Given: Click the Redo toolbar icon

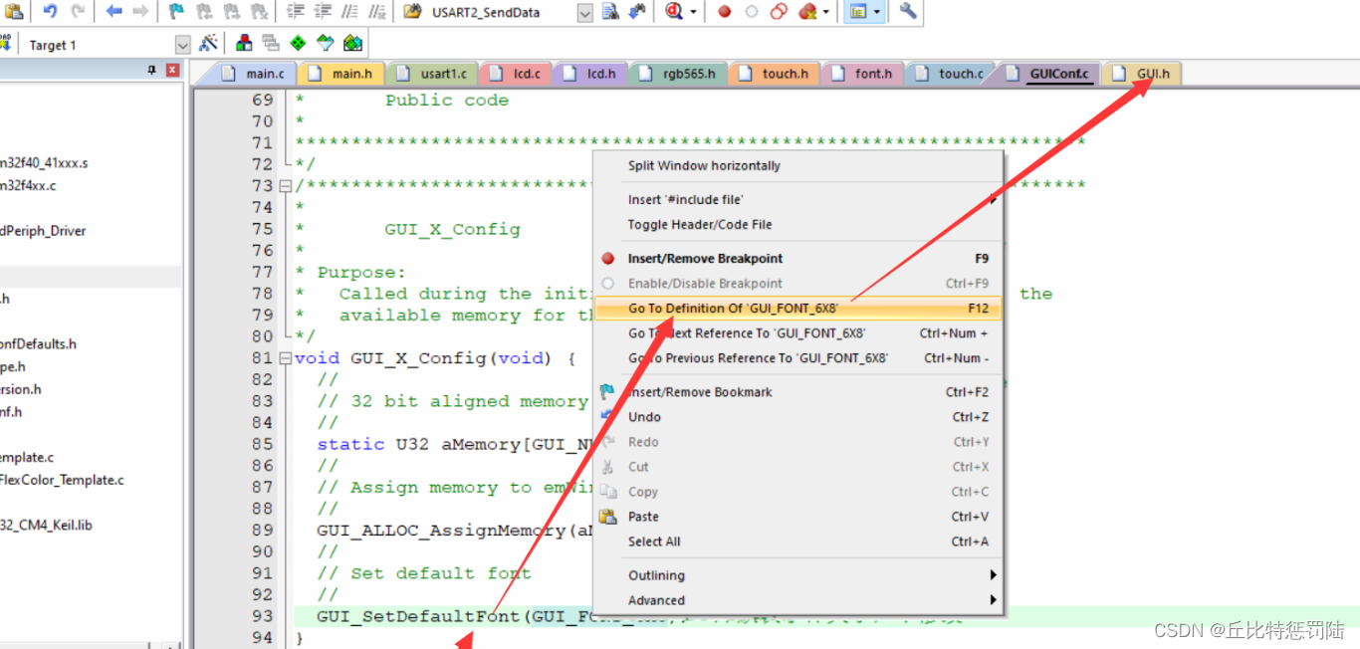Looking at the screenshot, I should point(78,11).
